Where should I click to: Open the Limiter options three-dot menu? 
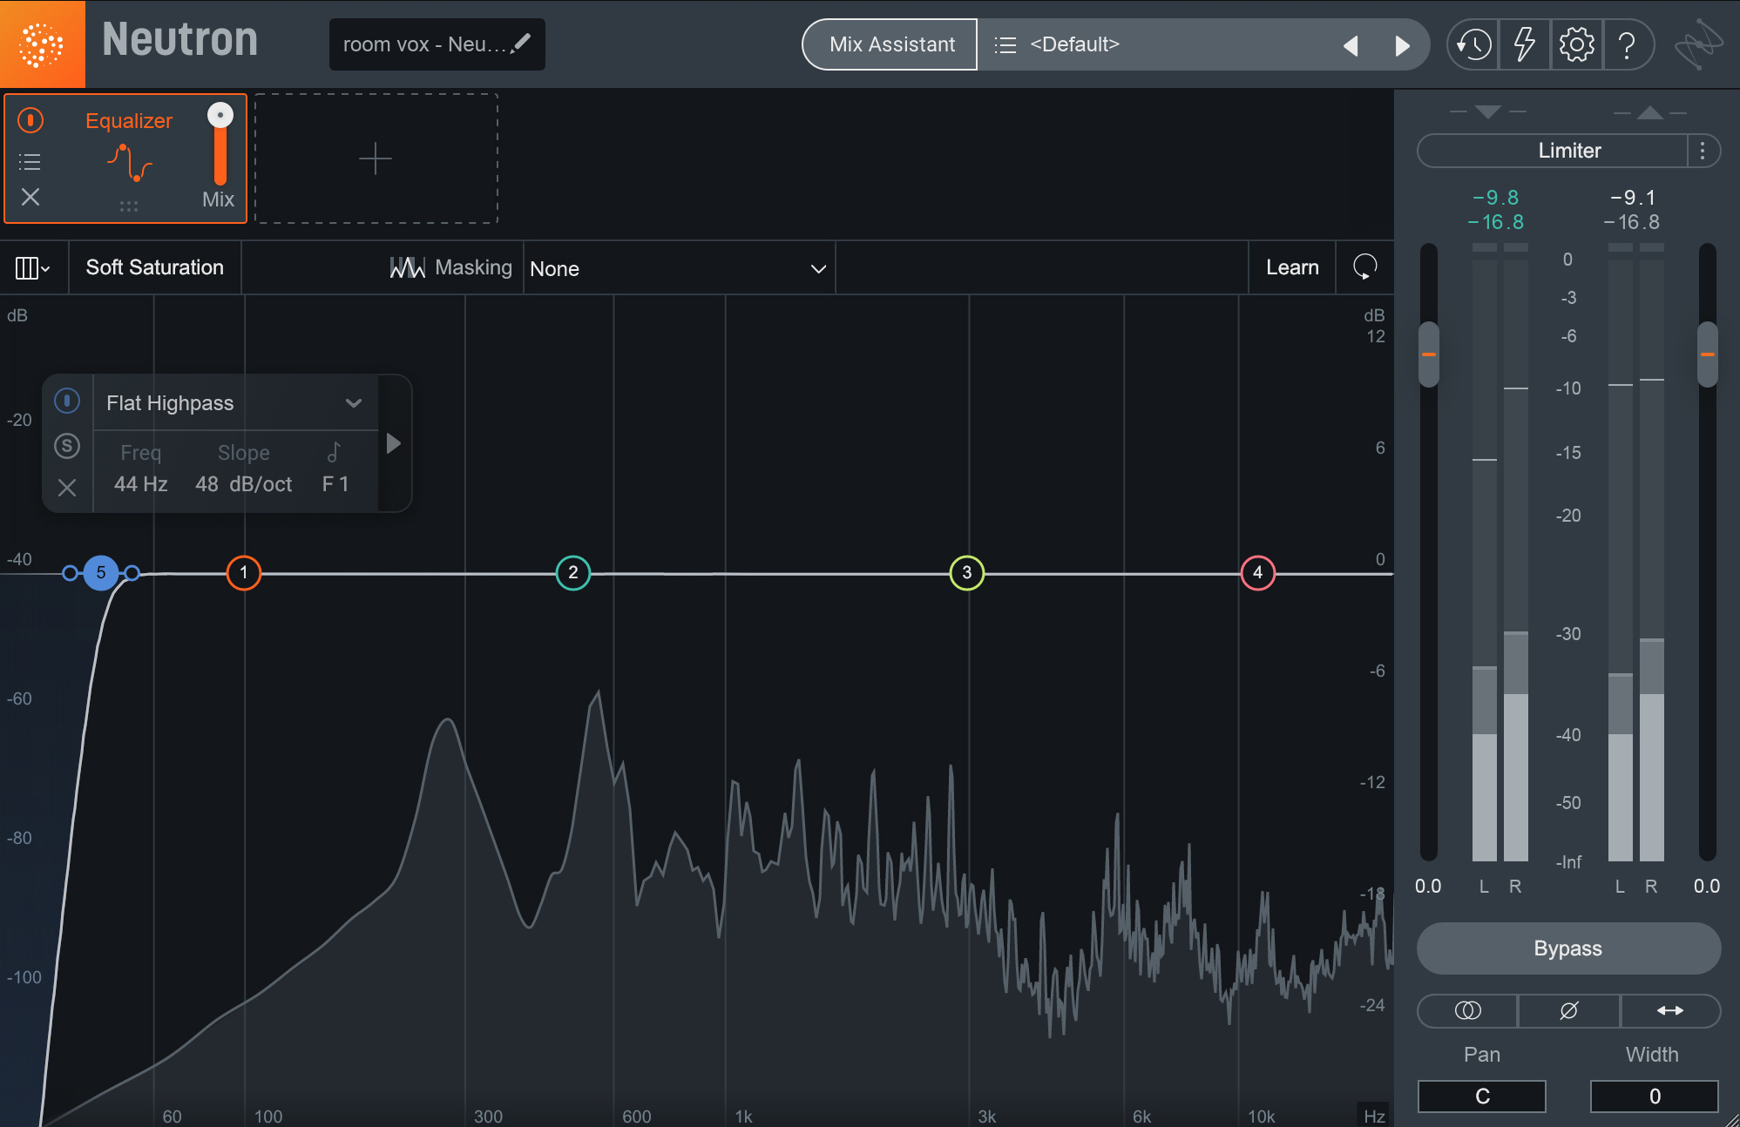(1703, 151)
